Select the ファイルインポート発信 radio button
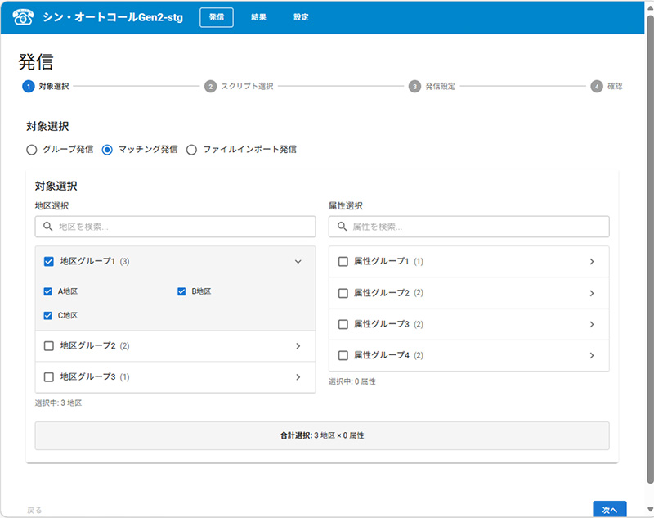The image size is (654, 518). click(191, 150)
